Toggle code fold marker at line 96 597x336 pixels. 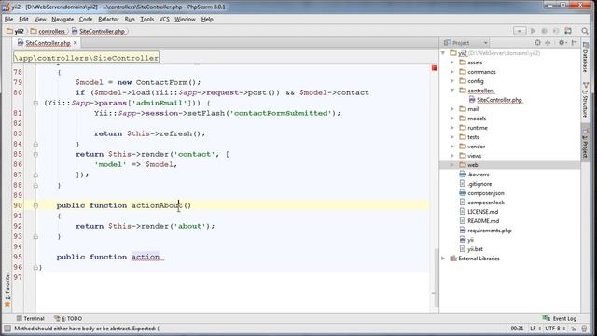(x=35, y=268)
